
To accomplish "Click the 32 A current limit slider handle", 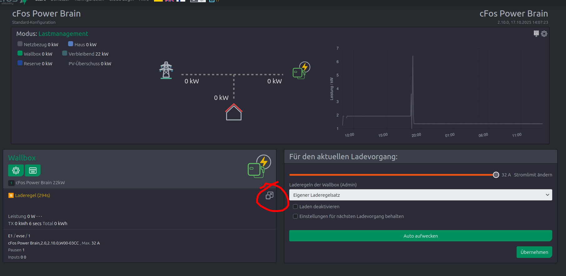I will point(496,175).
